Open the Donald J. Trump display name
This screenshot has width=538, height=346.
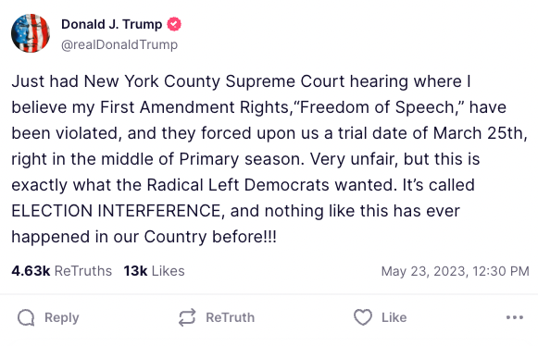[111, 24]
